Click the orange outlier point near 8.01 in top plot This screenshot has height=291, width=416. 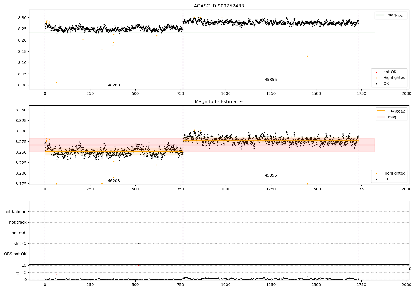pos(57,83)
